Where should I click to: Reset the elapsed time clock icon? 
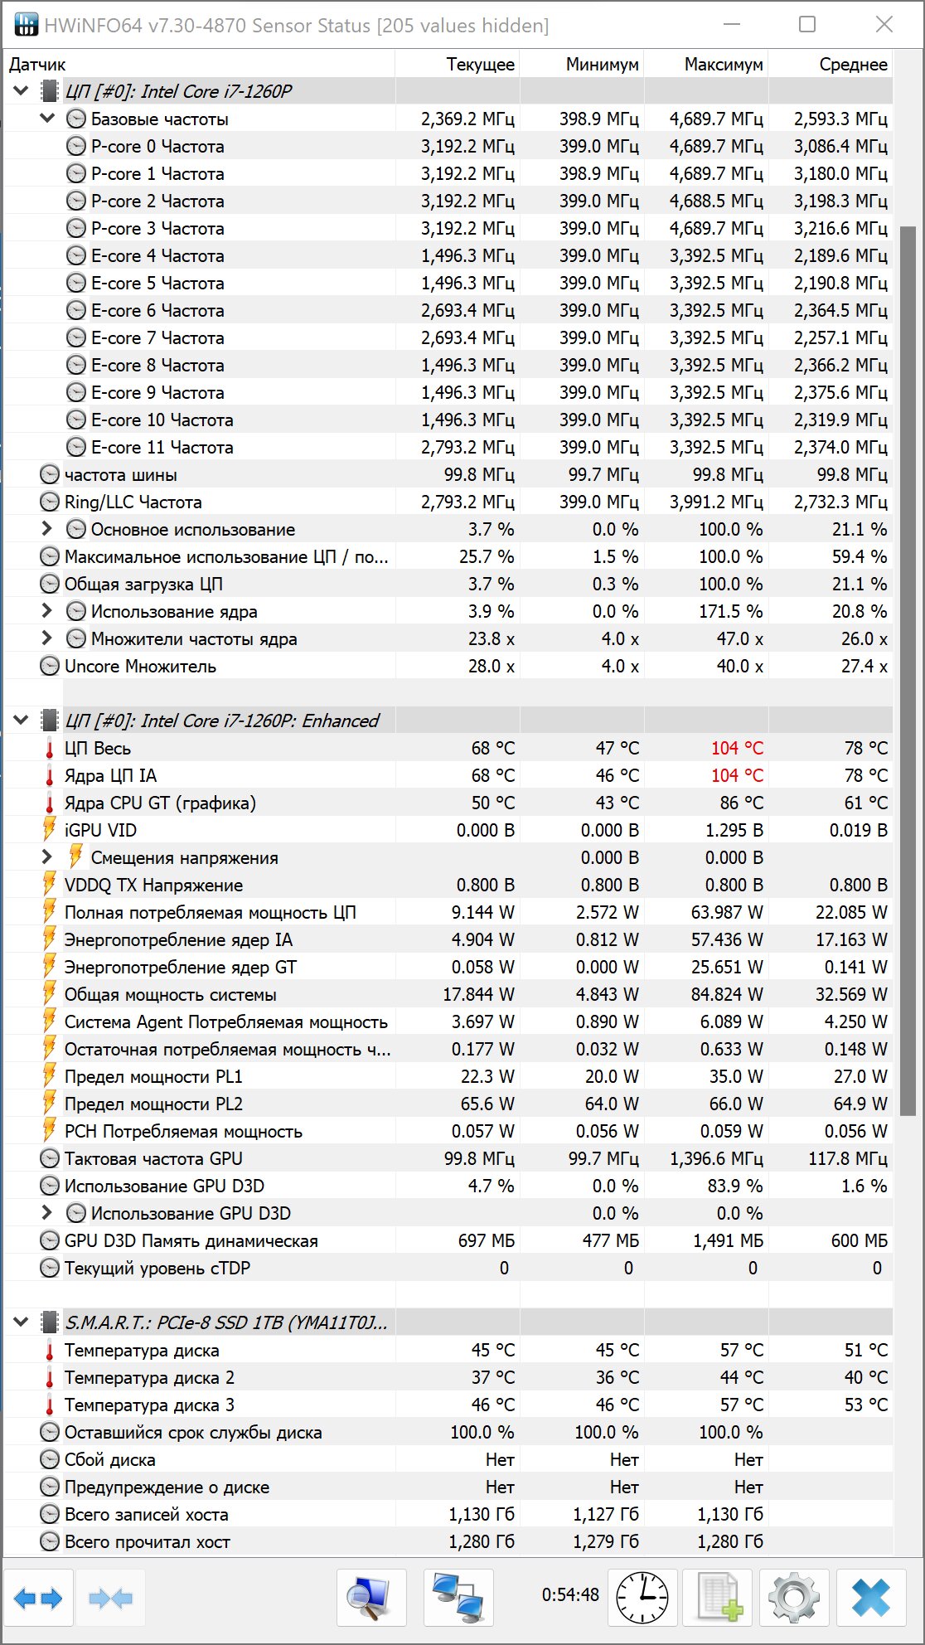tap(642, 1597)
